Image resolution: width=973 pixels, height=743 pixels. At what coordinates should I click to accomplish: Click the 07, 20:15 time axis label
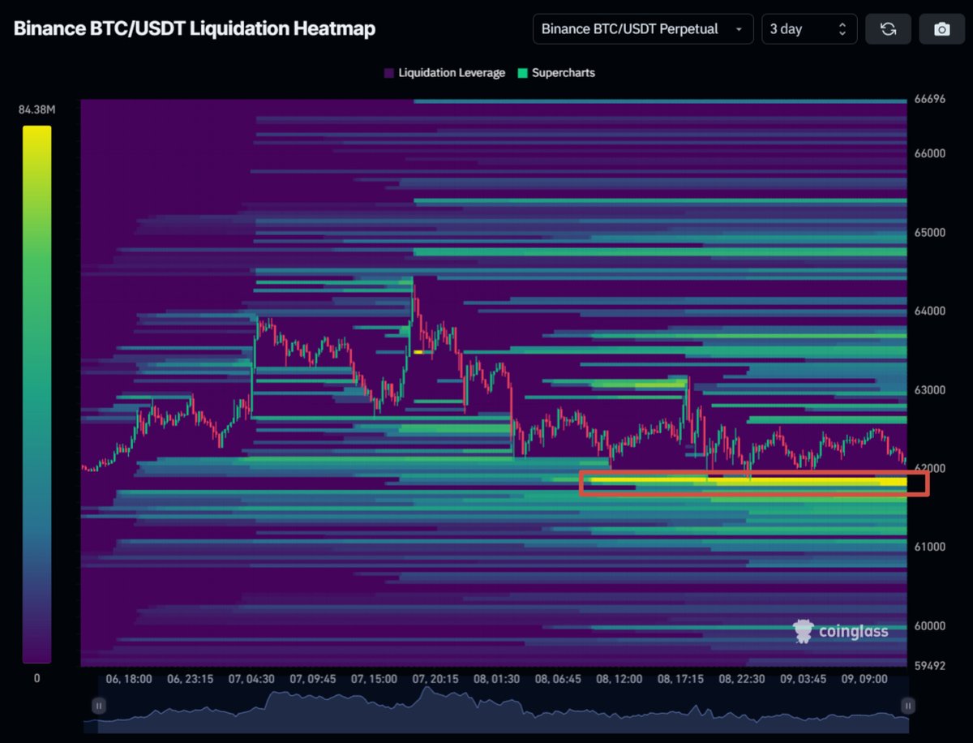(435, 679)
